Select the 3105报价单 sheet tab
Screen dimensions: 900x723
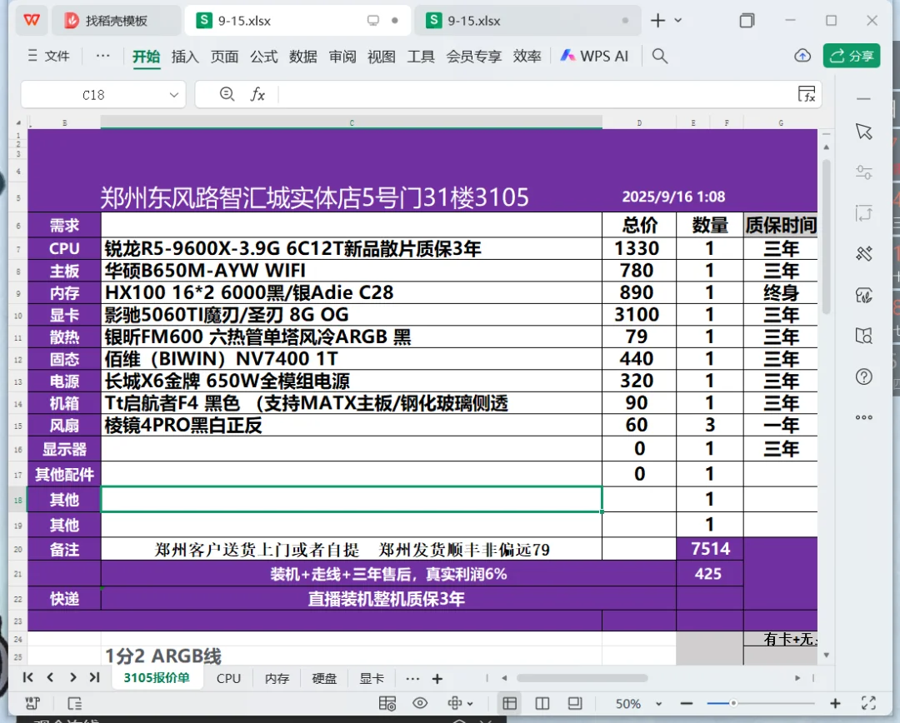point(157,678)
